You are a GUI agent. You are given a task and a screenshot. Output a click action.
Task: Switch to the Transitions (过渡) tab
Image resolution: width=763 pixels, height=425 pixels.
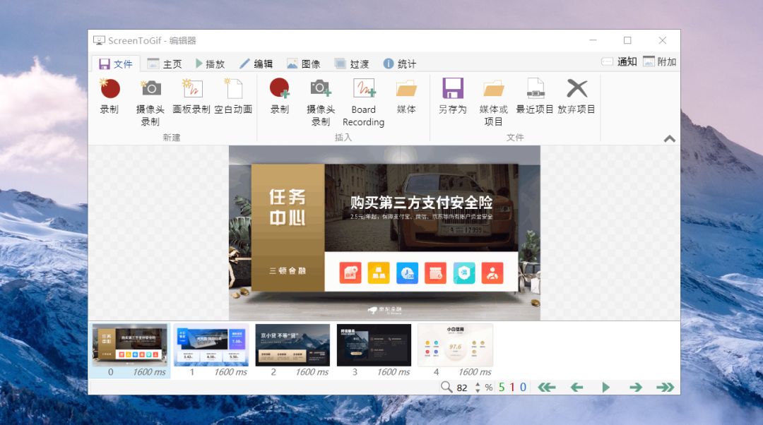[352, 64]
